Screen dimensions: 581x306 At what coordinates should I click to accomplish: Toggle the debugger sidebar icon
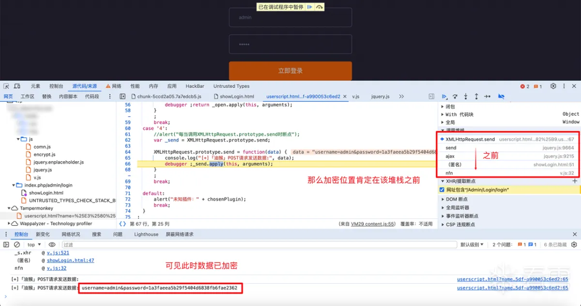(431, 96)
